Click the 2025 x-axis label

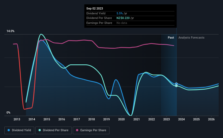pos(196,119)
